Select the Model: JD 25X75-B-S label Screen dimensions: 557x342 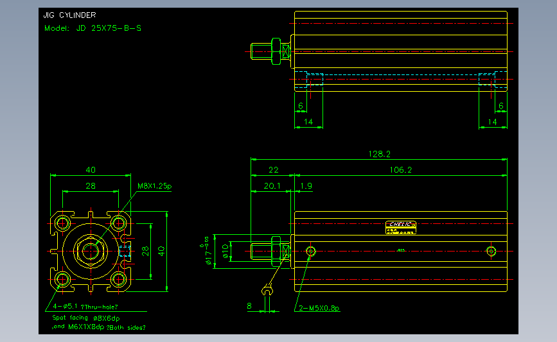pos(93,28)
